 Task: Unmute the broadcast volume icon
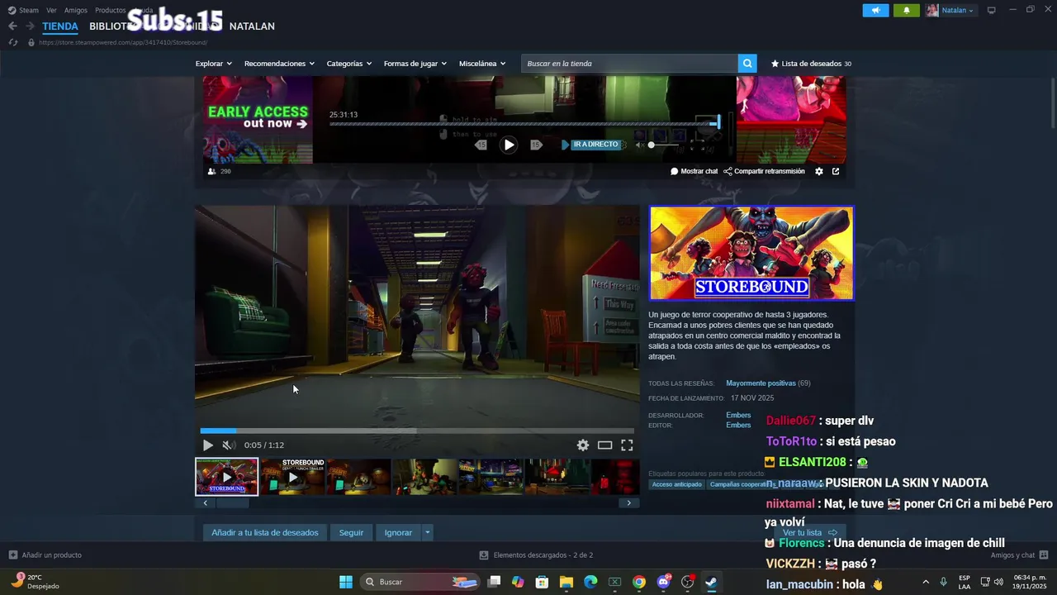pos(639,145)
